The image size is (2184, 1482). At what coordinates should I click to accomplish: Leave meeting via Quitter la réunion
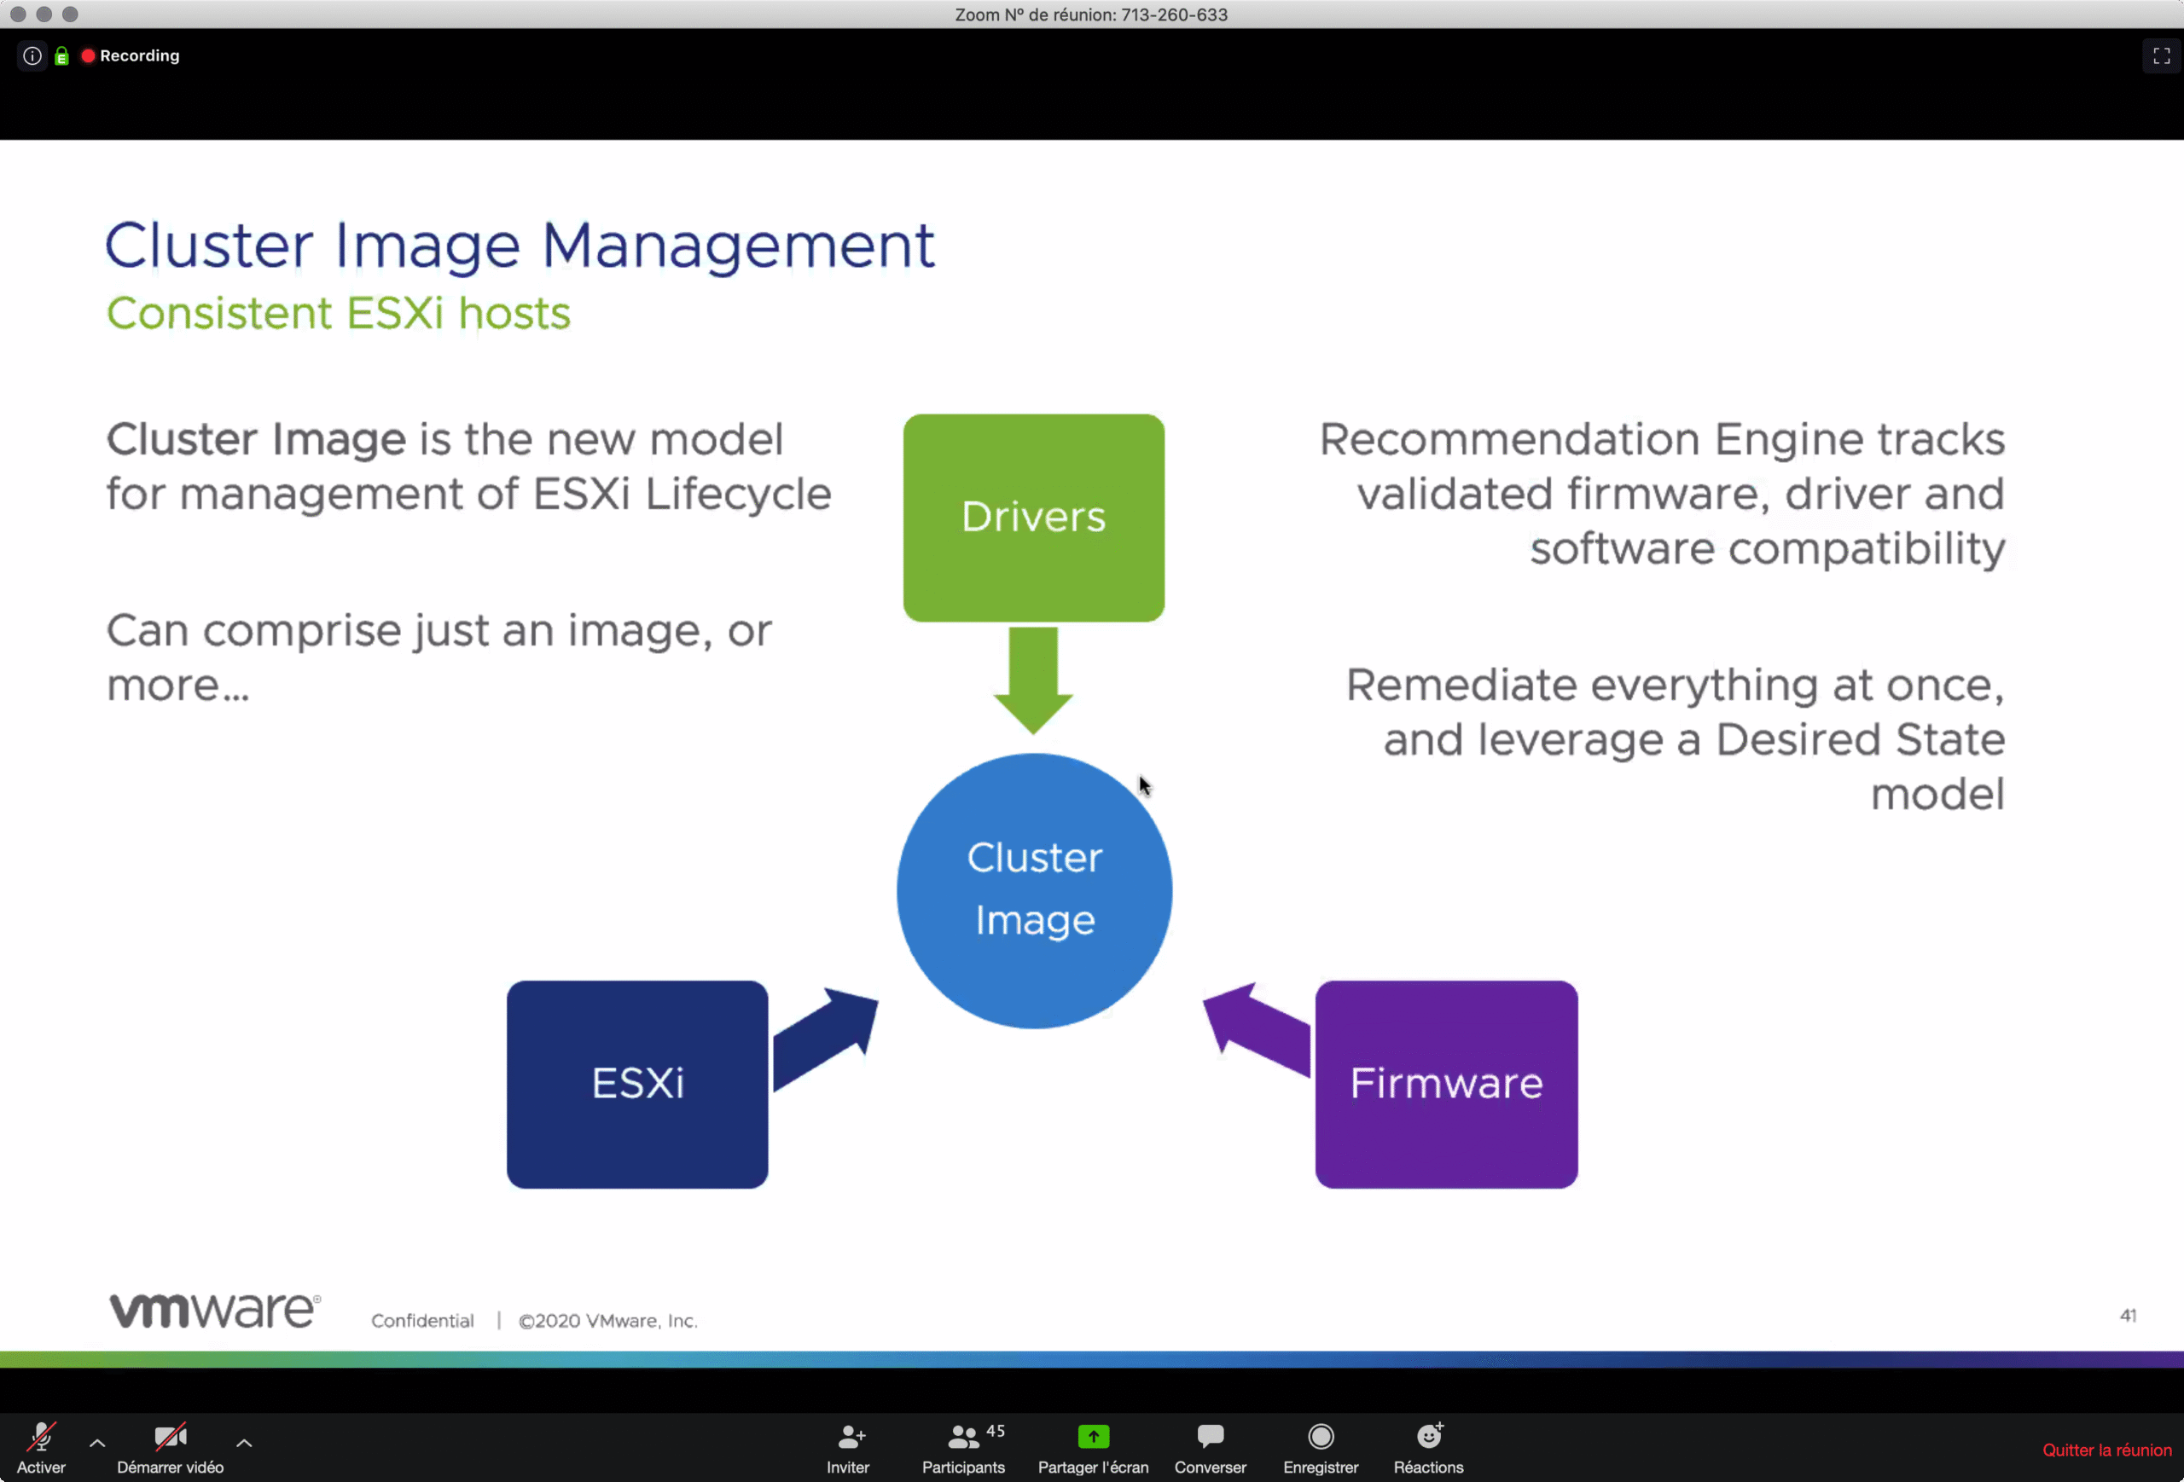click(2106, 1450)
